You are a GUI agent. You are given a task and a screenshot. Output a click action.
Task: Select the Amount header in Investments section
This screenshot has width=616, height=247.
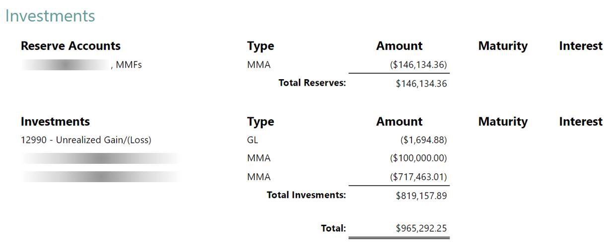[399, 122]
